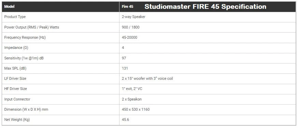
Task: Click the Sensitivity (1w @1m) dB label
Action: 24,58
